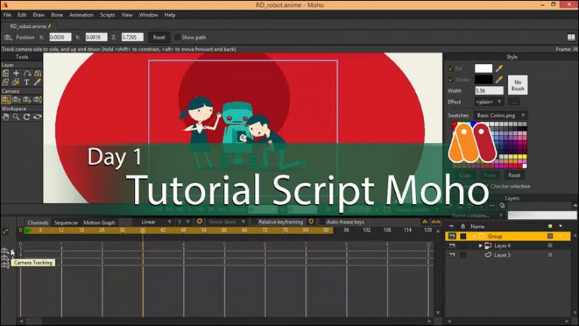Click the white Fill color swatch
Image resolution: width=579 pixels, height=326 pixels.
pyautogui.click(x=483, y=69)
